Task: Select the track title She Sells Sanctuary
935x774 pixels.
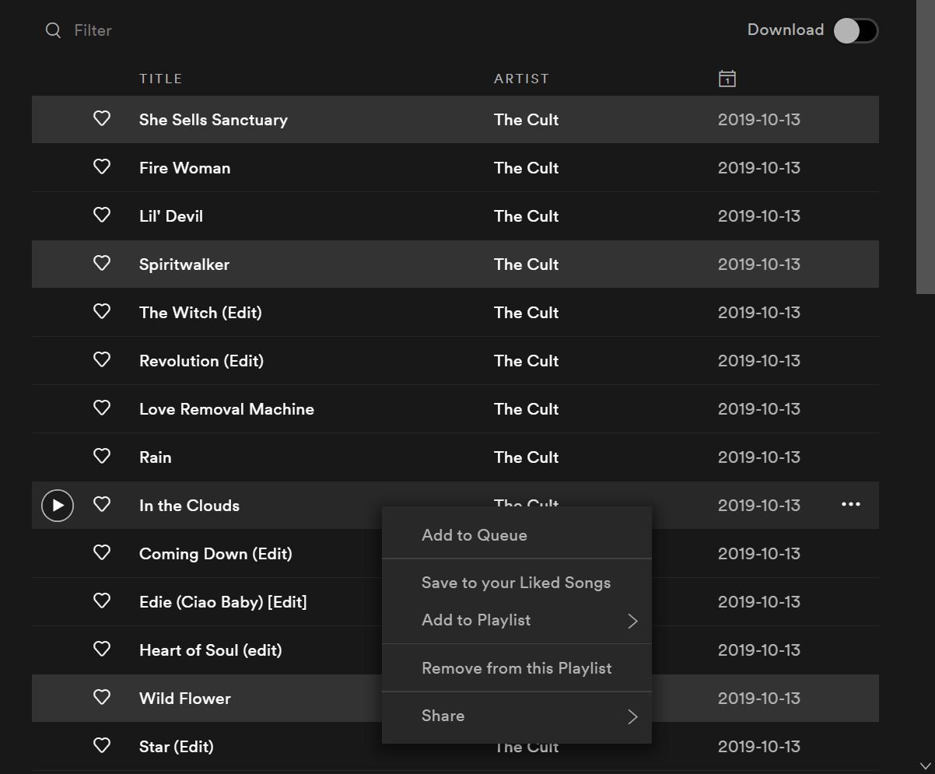Action: pyautogui.click(x=213, y=120)
